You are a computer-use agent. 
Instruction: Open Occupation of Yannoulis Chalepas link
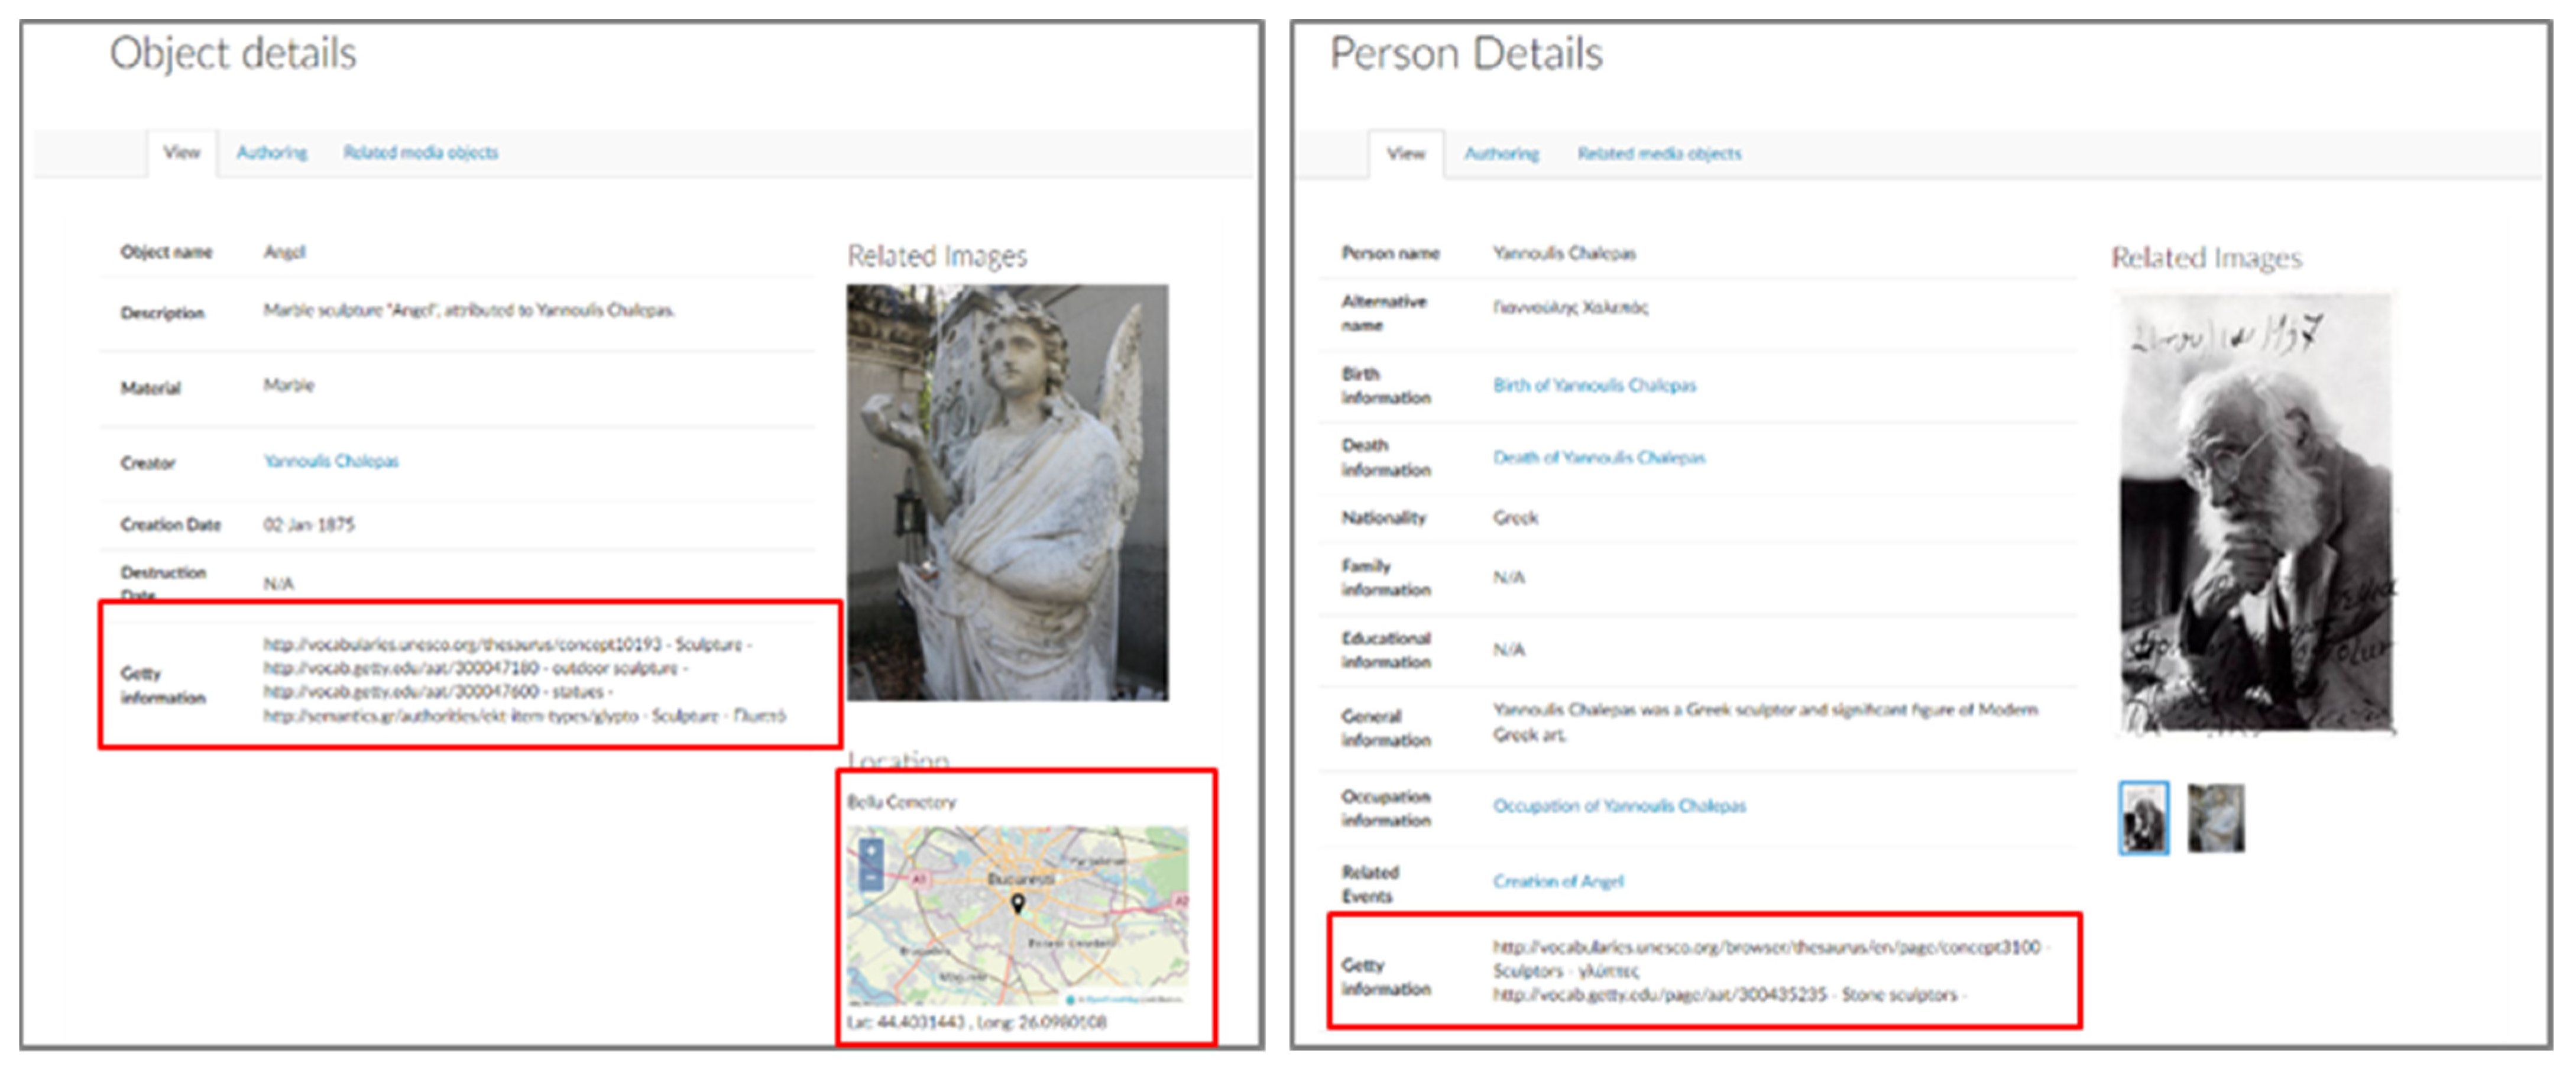[x=1618, y=805]
